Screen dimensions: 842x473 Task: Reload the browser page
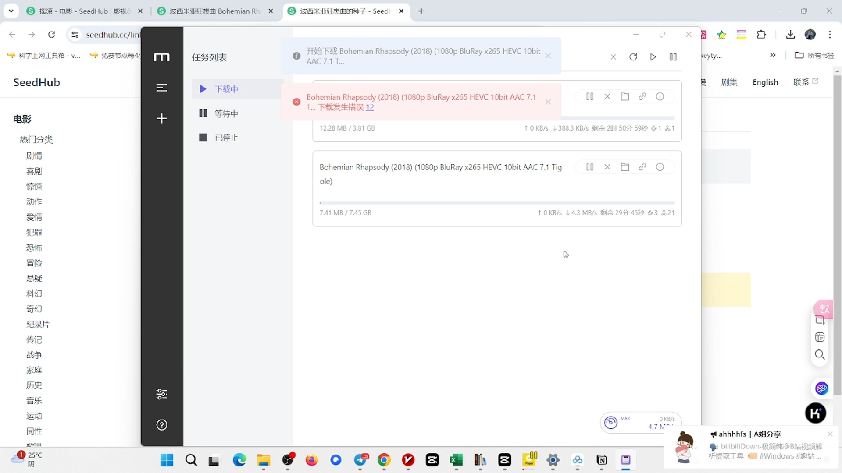[x=51, y=35]
